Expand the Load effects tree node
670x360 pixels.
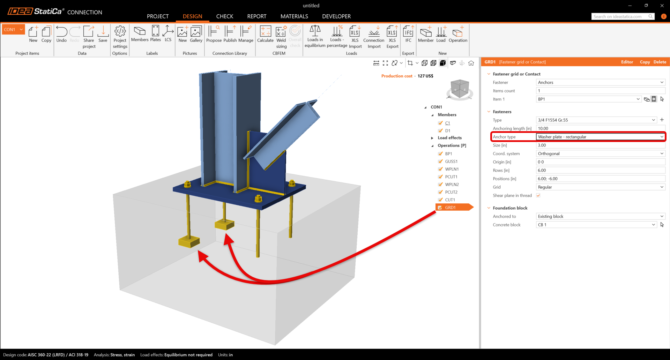point(432,138)
